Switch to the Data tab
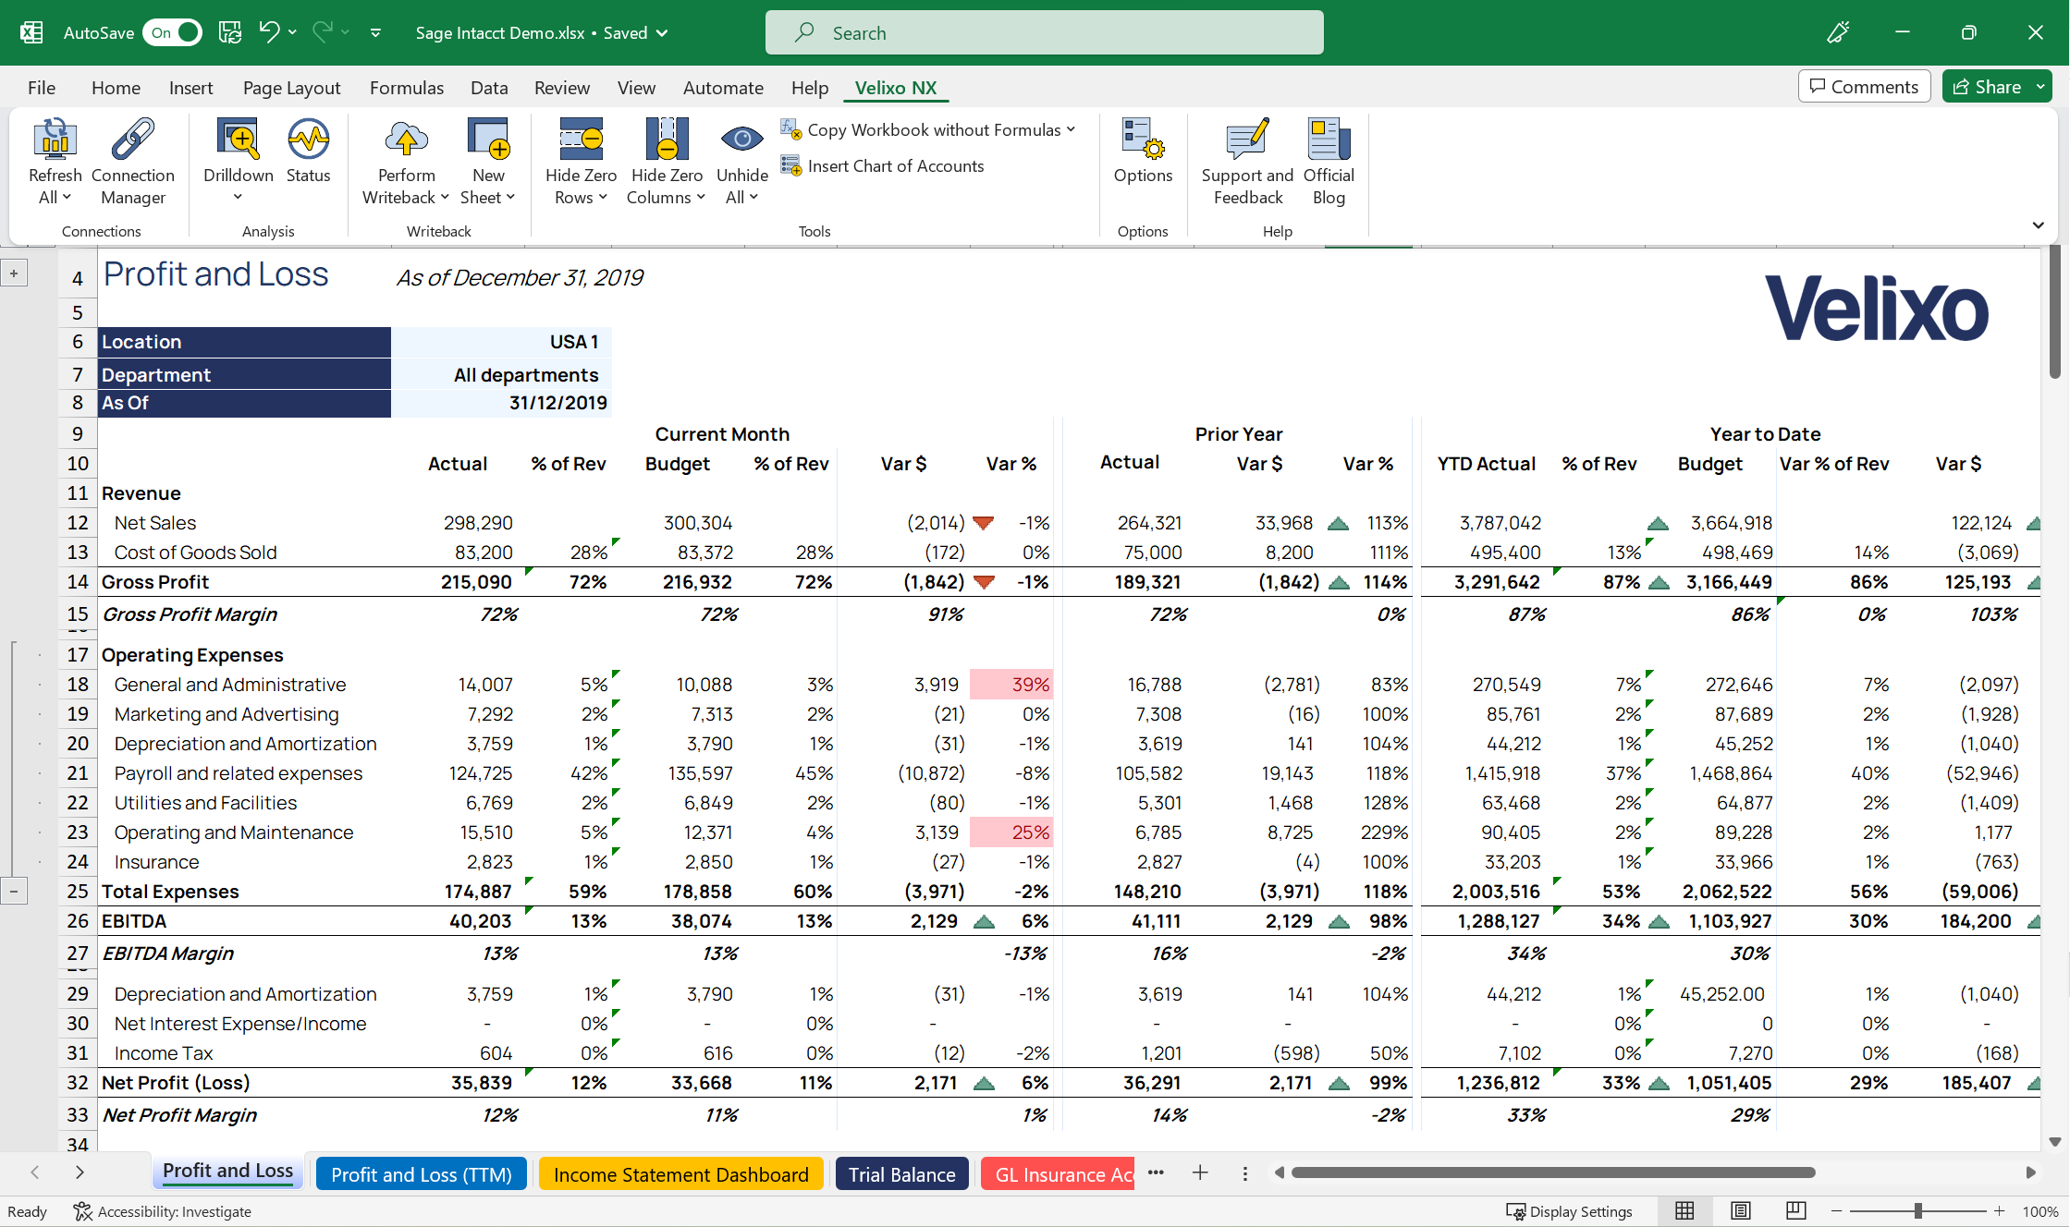The image size is (2070, 1227). point(489,87)
